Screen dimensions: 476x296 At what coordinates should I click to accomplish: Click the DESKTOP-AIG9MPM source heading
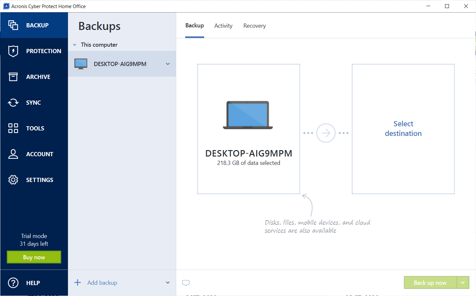(249, 153)
